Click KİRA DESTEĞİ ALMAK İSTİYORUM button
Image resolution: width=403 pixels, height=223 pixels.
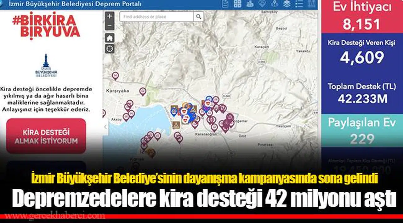click(46, 136)
